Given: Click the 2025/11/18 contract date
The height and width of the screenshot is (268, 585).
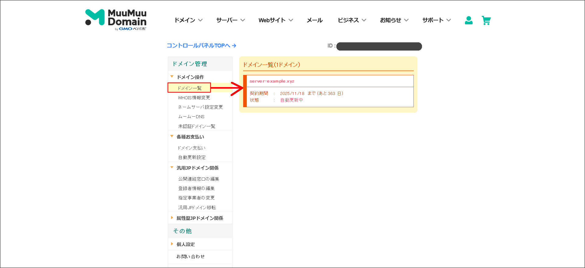Looking at the screenshot, I should 292,93.
